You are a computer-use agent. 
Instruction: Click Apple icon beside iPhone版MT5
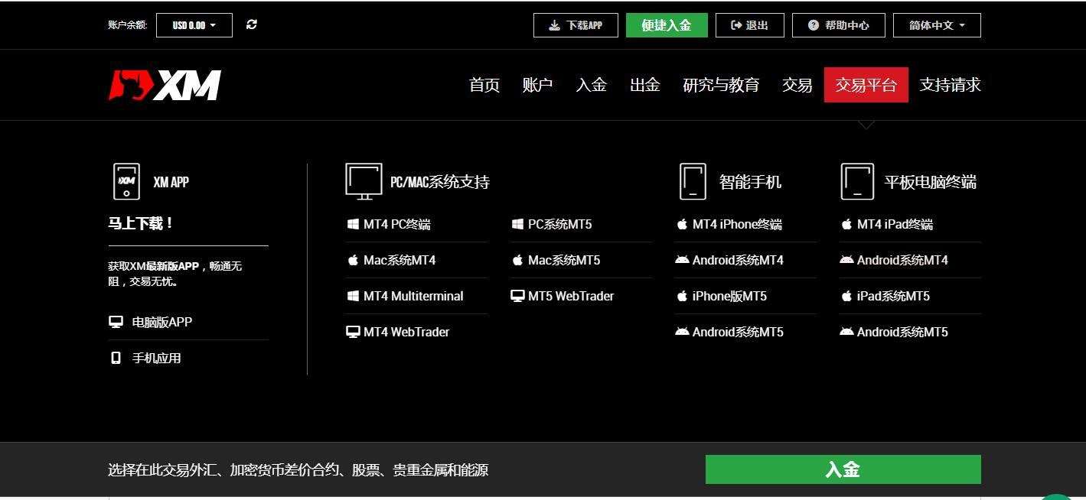pyautogui.click(x=682, y=296)
